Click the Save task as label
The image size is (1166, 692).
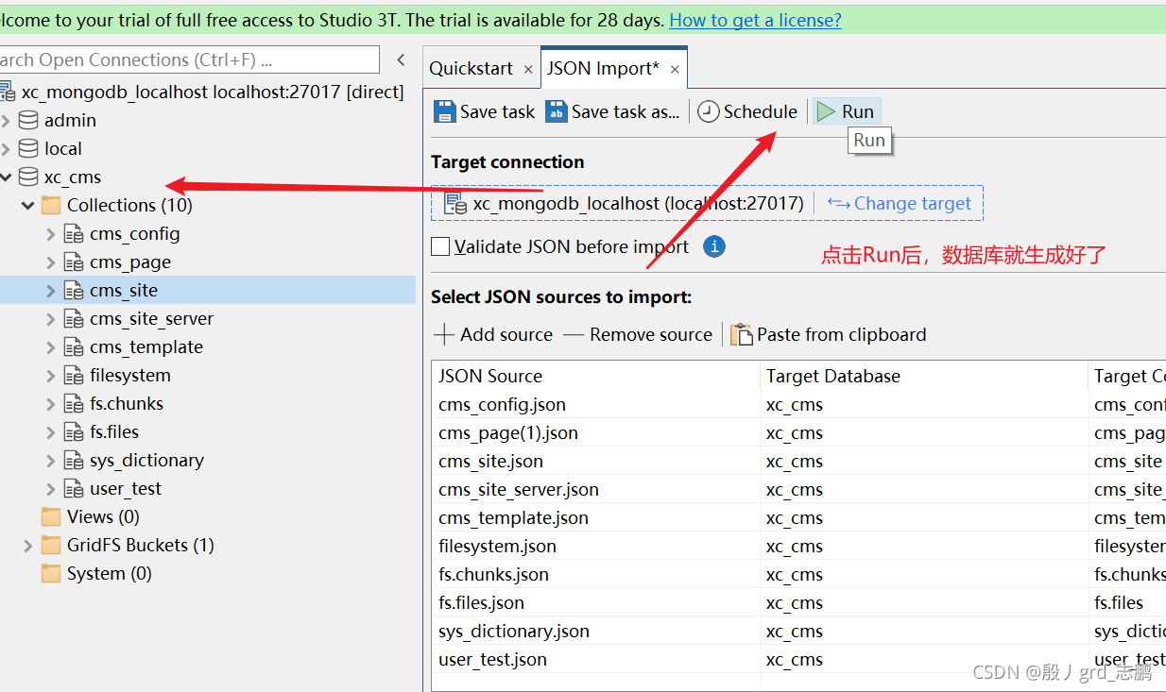[x=626, y=111]
